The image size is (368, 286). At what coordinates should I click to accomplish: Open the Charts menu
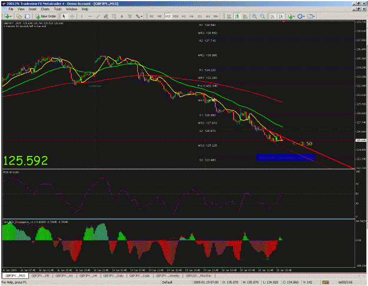pos(45,9)
